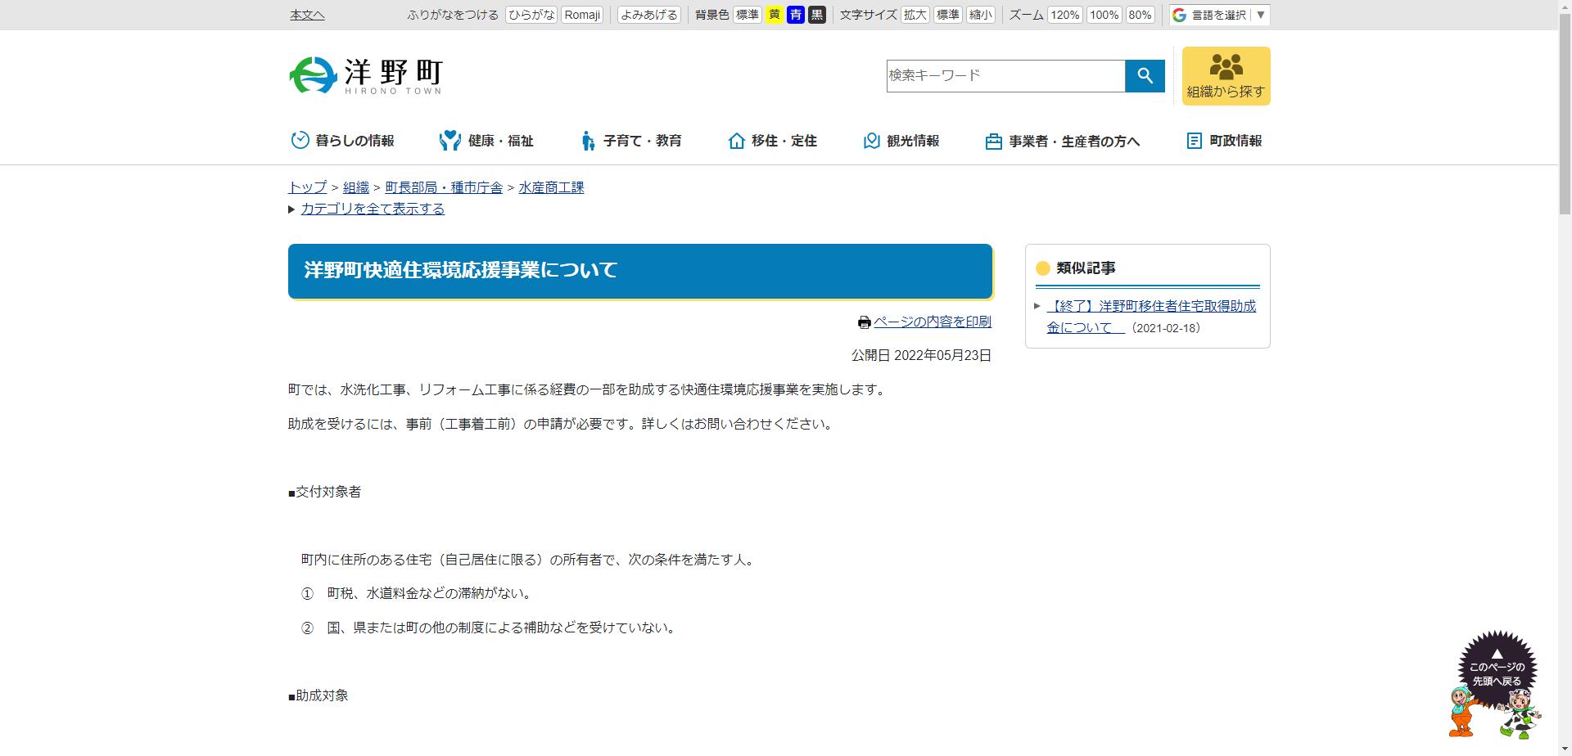
Task: Click the 公開日 2022年05月23日 text
Action: point(921,355)
